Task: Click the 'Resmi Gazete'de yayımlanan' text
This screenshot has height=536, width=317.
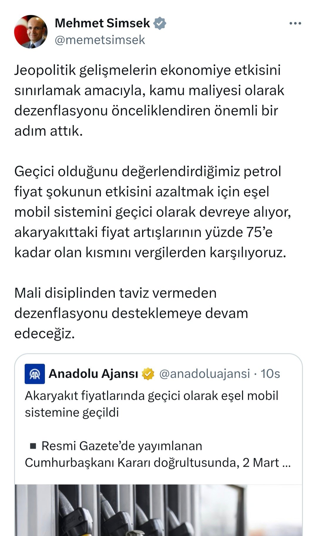Action: point(122,446)
